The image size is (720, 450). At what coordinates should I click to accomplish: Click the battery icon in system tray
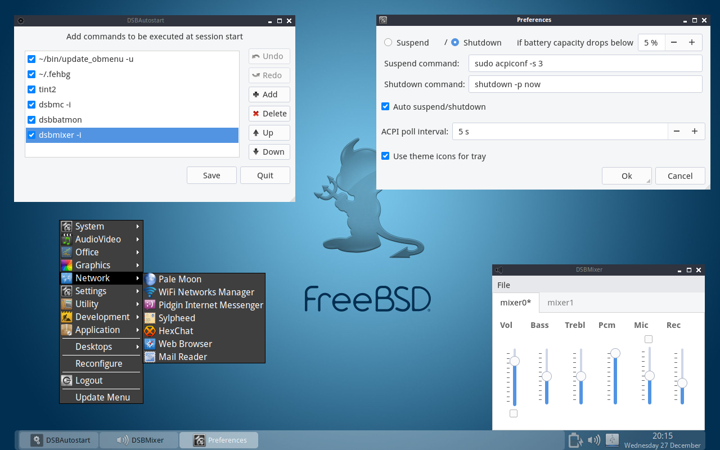pyautogui.click(x=575, y=440)
